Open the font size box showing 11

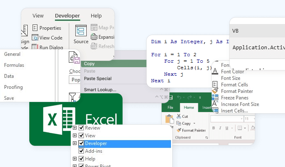(x=249, y=119)
